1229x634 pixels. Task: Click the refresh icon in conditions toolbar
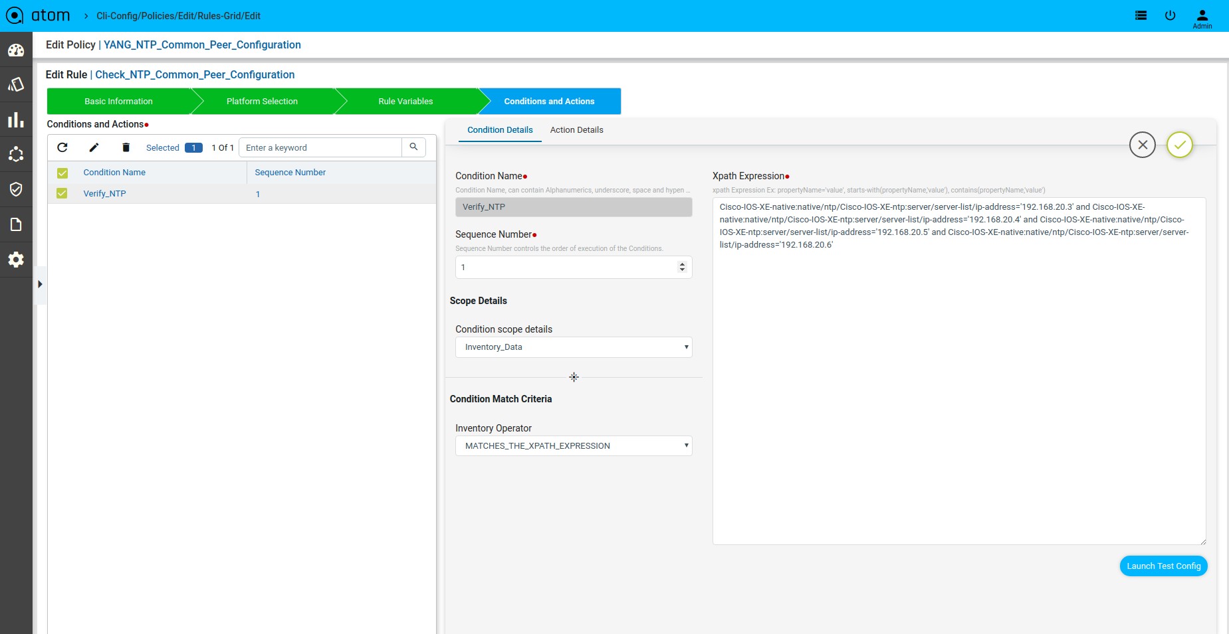point(62,147)
